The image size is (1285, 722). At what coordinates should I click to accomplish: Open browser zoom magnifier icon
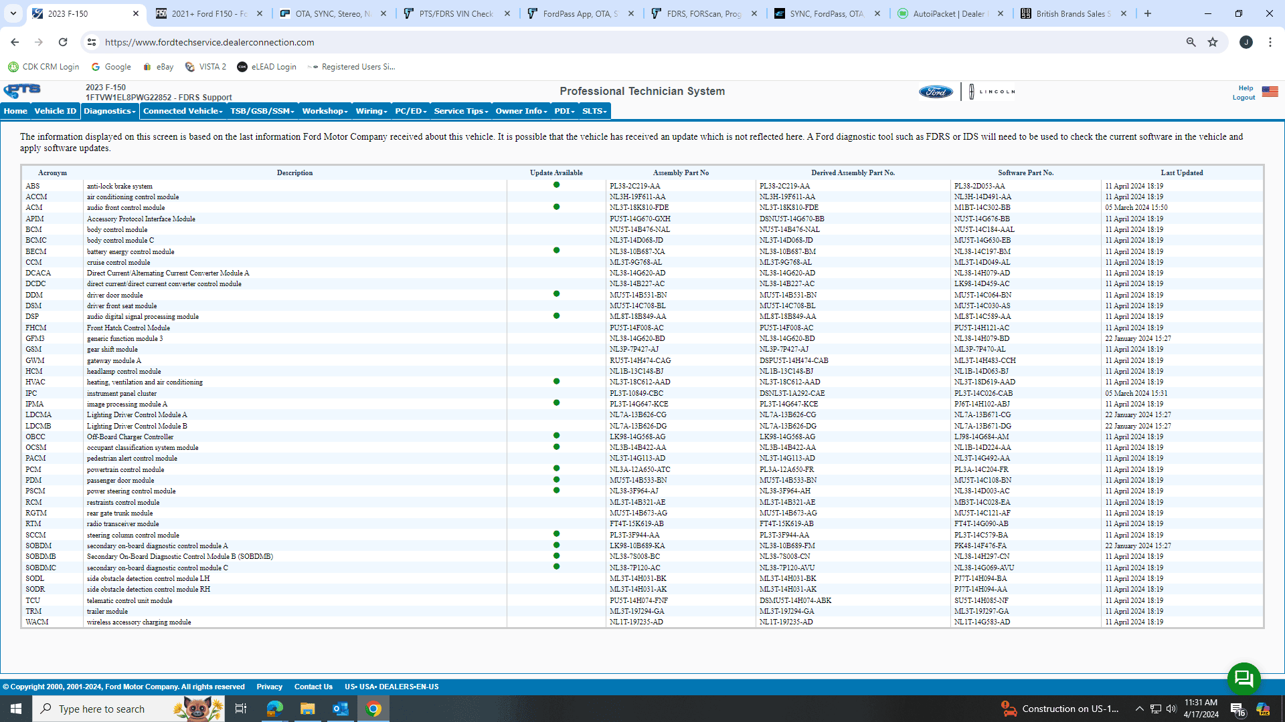point(1191,42)
